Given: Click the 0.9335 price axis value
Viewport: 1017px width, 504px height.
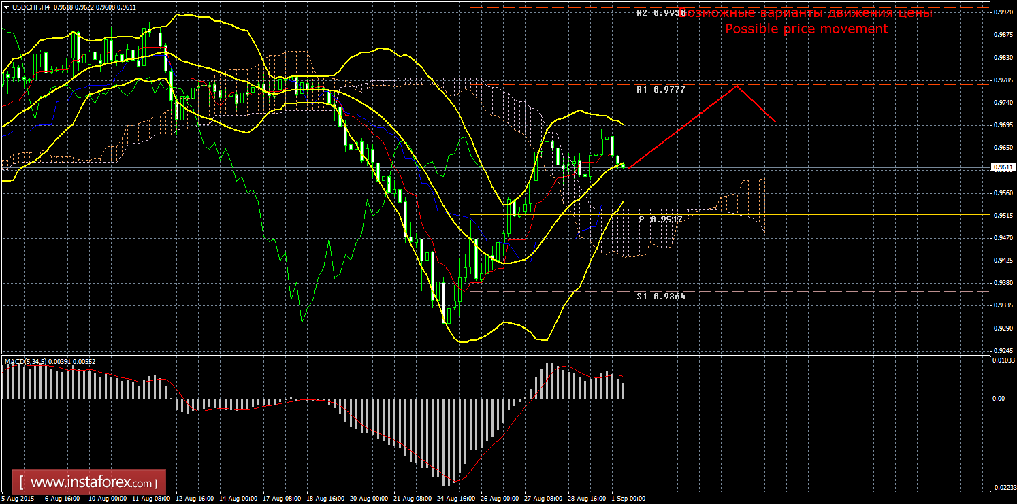Looking at the screenshot, I should tap(1003, 305).
